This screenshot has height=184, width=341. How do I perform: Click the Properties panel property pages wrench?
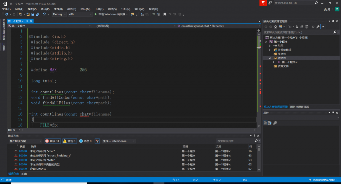pos(275,123)
